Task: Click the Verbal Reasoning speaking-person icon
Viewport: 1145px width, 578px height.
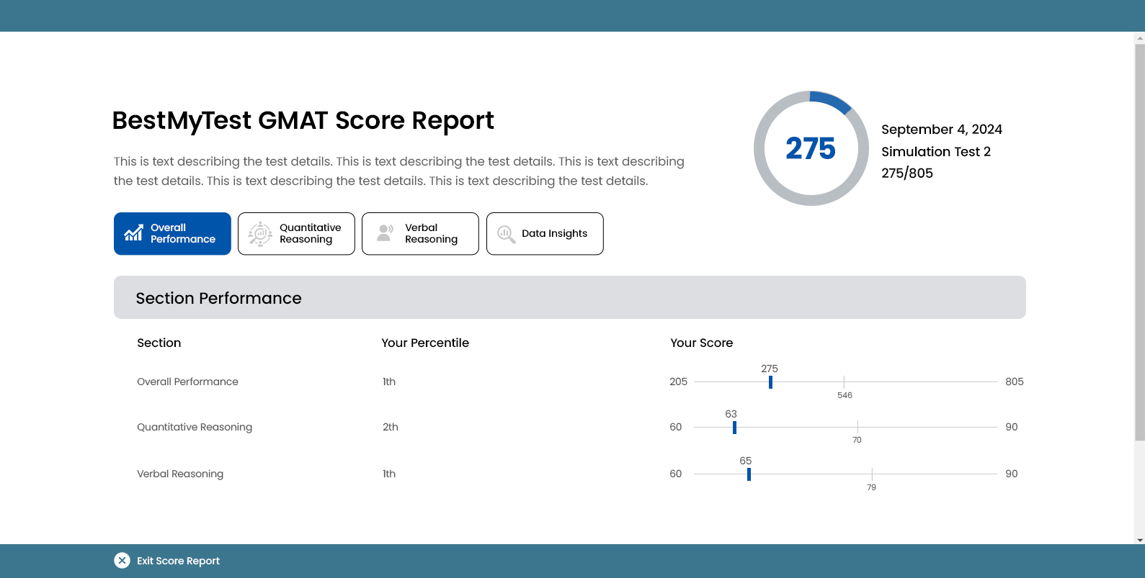Action: point(386,233)
